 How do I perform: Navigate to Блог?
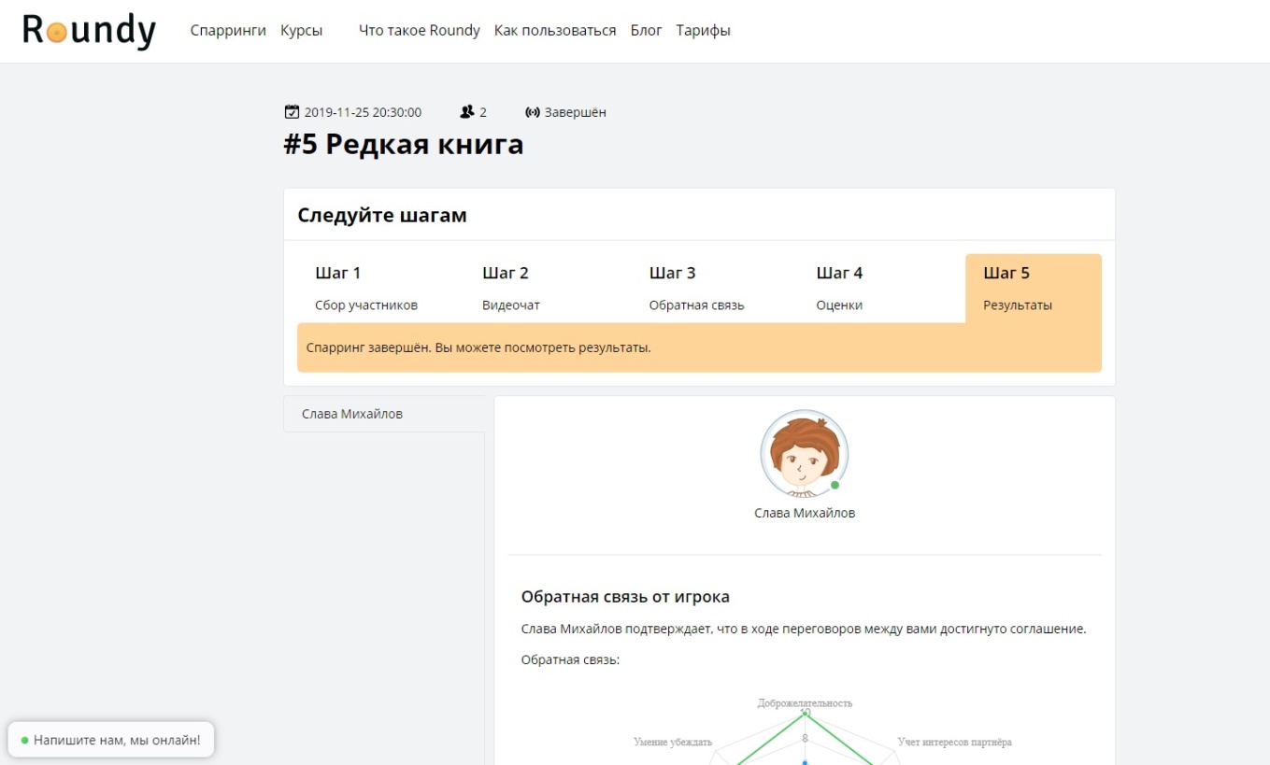pos(647,31)
